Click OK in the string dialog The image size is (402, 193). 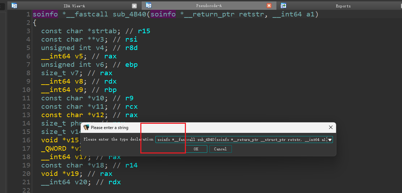coord(196,149)
